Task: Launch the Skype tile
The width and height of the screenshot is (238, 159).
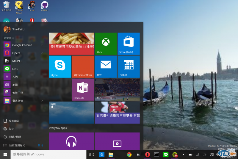Action: pos(60,67)
